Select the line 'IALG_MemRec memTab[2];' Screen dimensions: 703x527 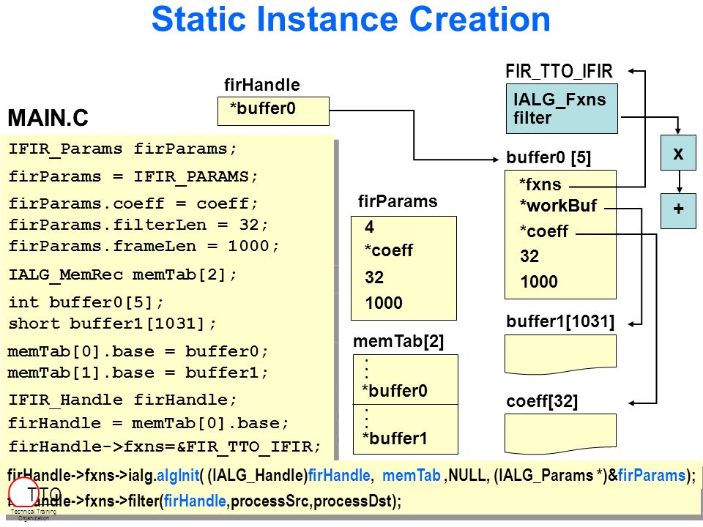[x=122, y=274]
